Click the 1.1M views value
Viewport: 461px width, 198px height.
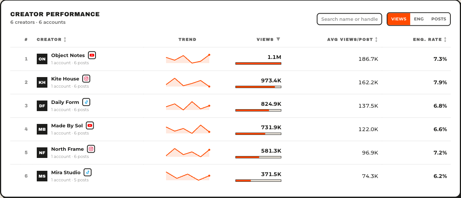pos(274,57)
